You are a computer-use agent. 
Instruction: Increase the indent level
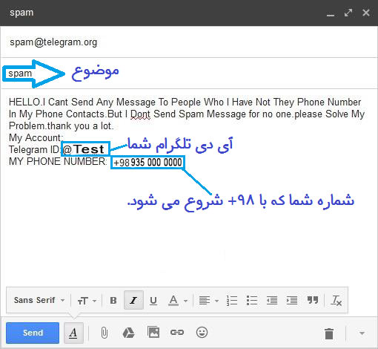pos(292,301)
